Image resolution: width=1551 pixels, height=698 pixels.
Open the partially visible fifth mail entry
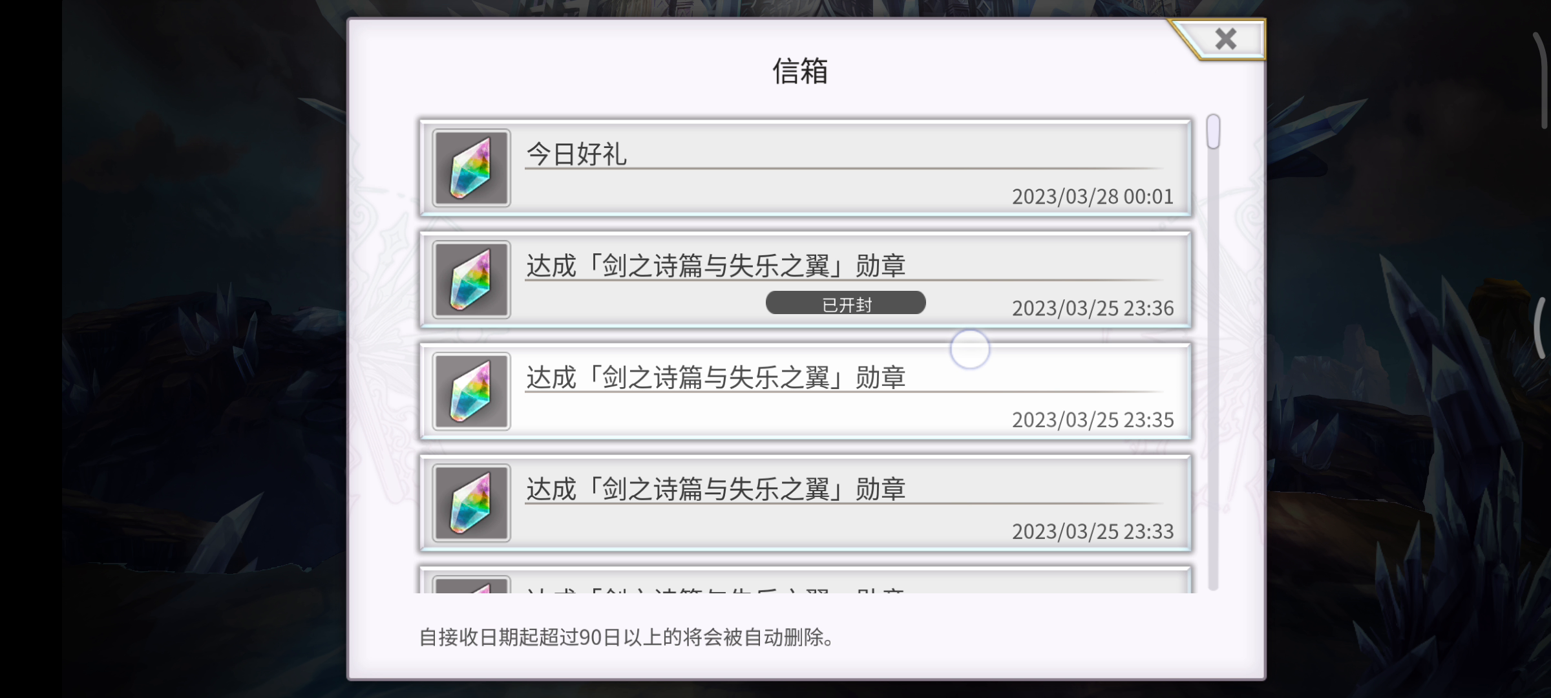(x=805, y=580)
